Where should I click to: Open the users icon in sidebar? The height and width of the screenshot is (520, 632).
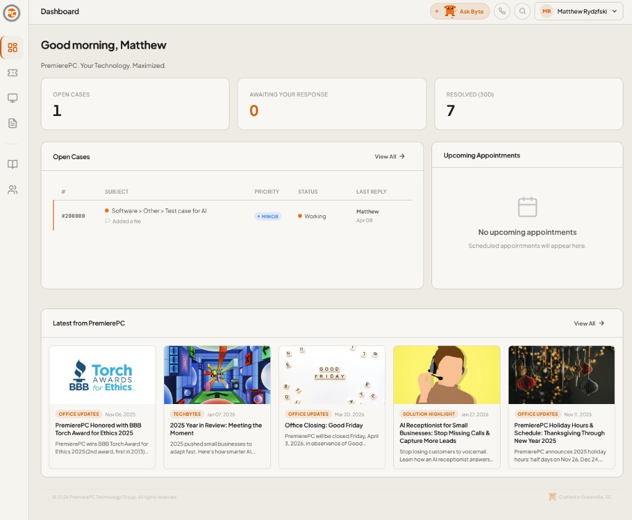[12, 190]
